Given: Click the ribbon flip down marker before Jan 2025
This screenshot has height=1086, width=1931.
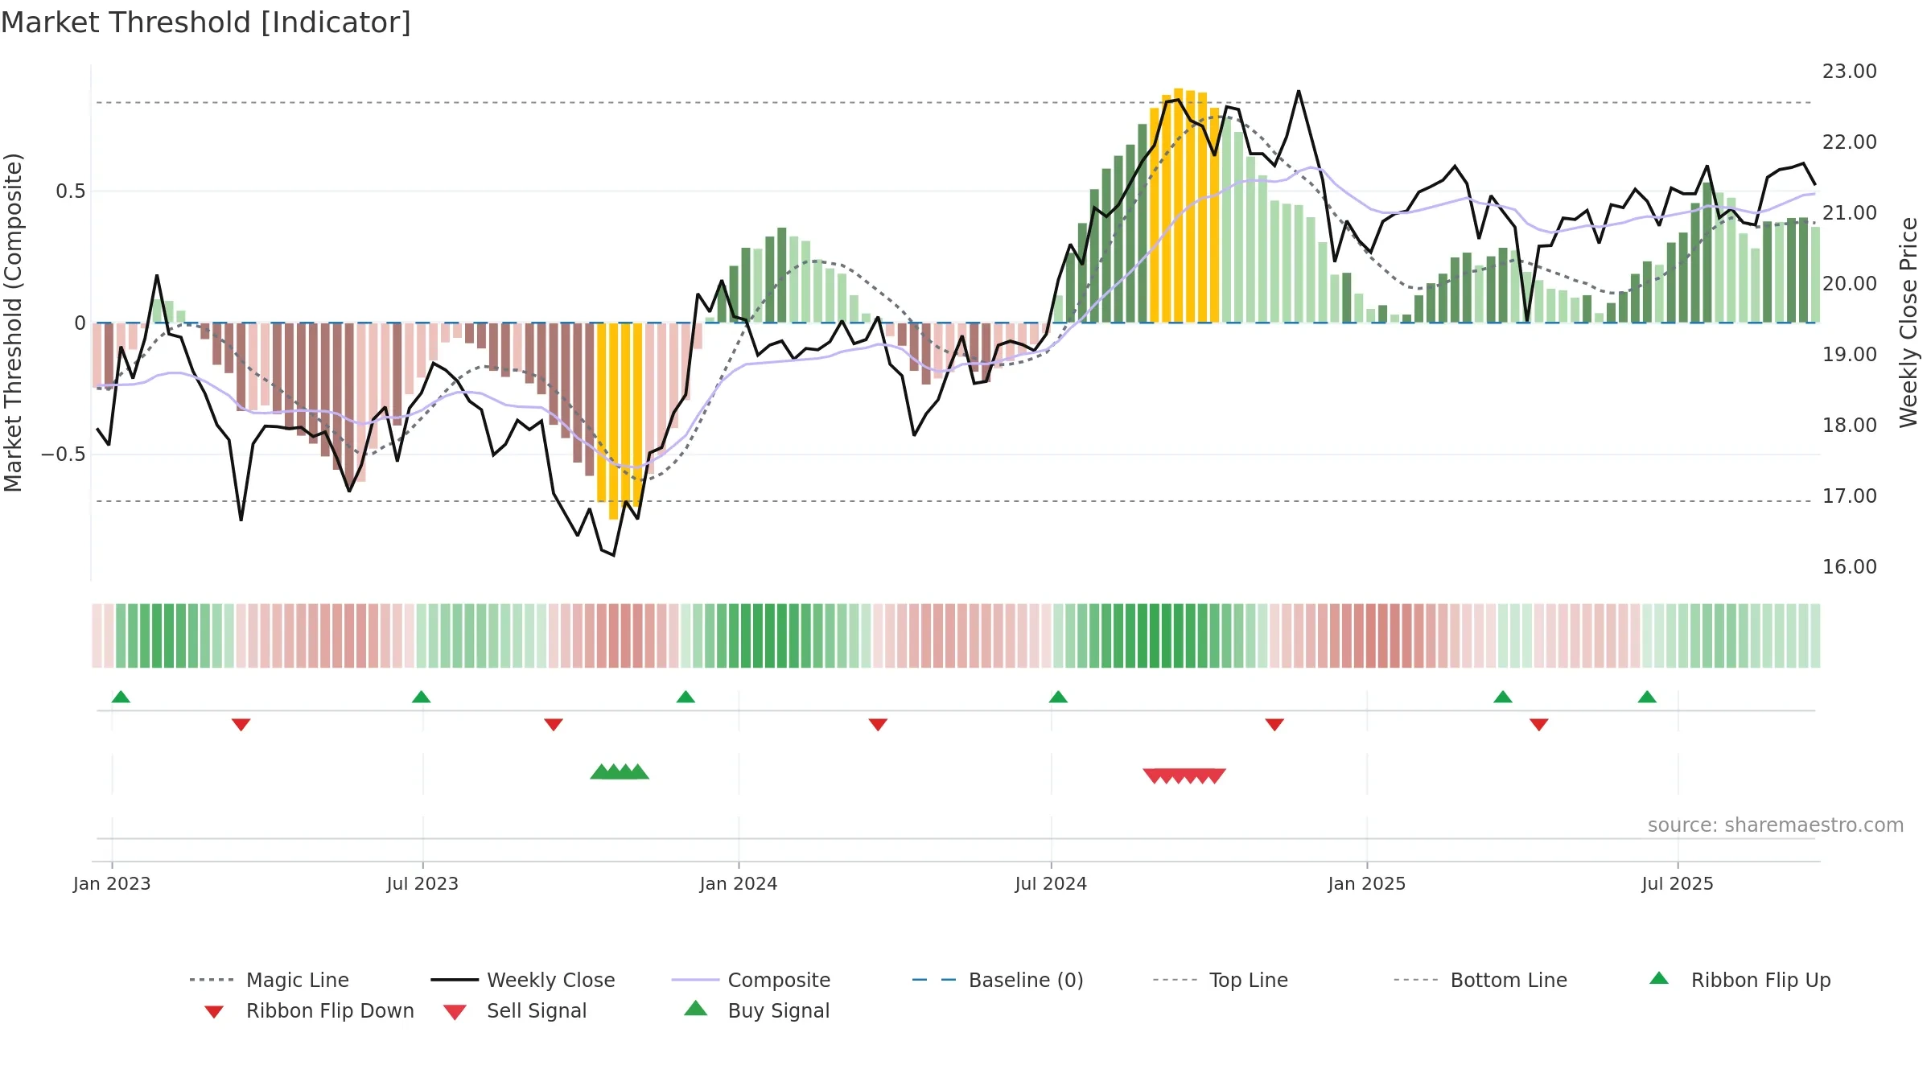Looking at the screenshot, I should click(x=1274, y=725).
